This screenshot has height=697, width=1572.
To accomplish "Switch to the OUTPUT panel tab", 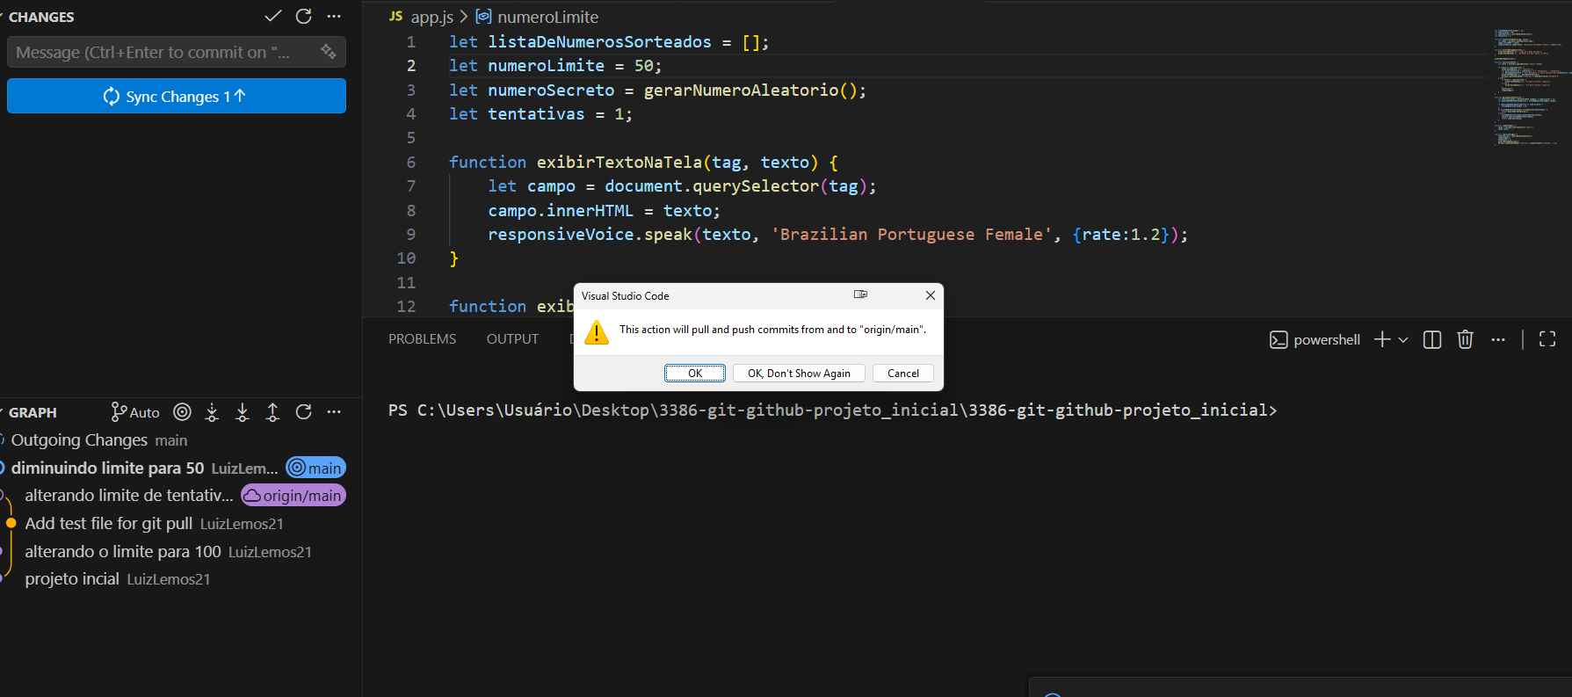I will click(512, 339).
